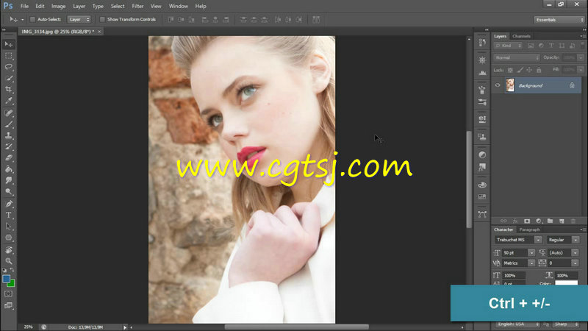Viewport: 588px width, 331px height.
Task: Create a new group folder icon
Action: pos(550,221)
